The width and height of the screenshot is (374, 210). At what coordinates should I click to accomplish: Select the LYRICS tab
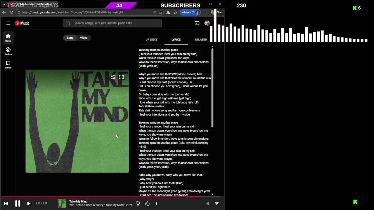click(176, 40)
